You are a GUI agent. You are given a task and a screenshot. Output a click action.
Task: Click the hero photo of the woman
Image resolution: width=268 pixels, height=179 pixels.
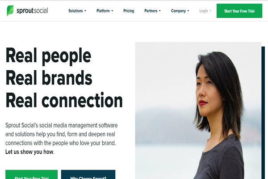point(198,111)
